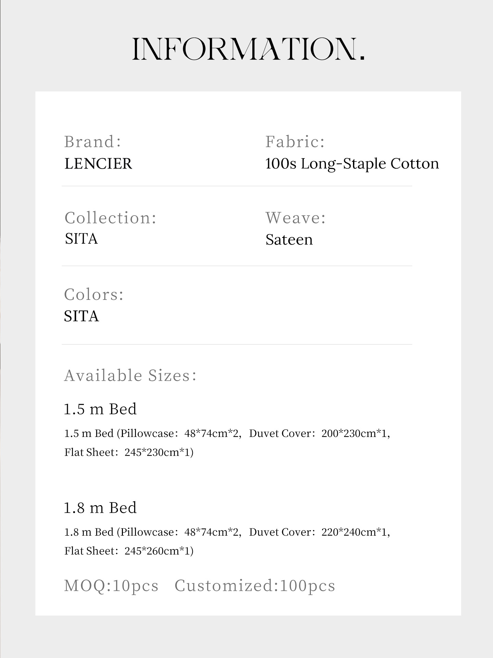
Task: Click the 1.5 m Bed pillowcase and duvet details
Action: (227, 434)
